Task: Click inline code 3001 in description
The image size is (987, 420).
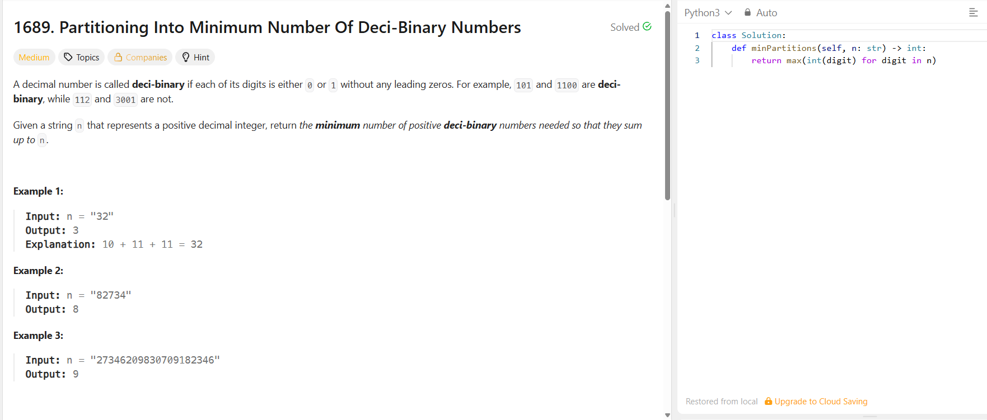Action: coord(125,100)
